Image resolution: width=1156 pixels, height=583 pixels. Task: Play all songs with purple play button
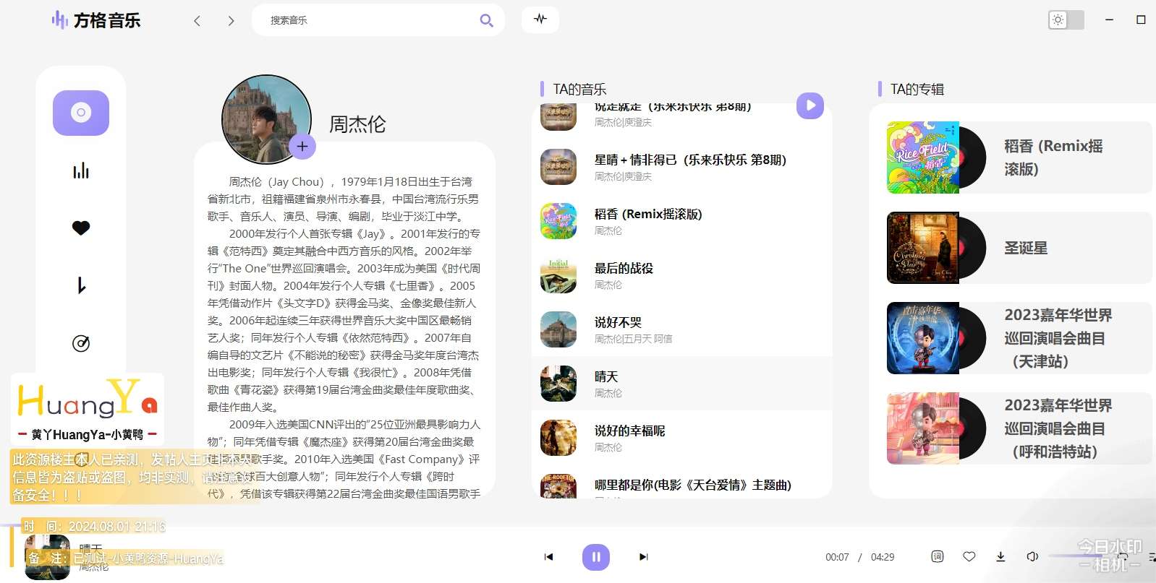click(810, 105)
